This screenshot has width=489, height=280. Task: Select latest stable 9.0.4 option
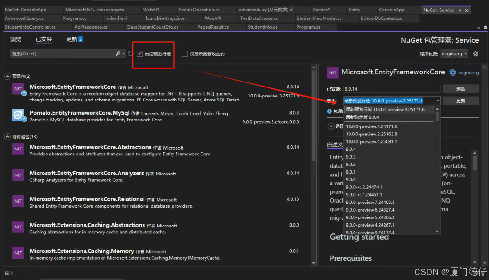pyautogui.click(x=388, y=117)
